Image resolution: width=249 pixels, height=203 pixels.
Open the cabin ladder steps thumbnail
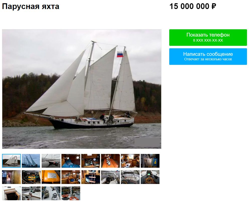coord(91,177)
